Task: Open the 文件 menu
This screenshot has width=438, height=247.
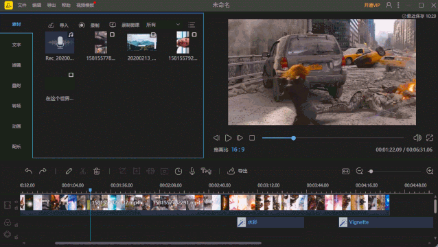Action: tap(22, 5)
